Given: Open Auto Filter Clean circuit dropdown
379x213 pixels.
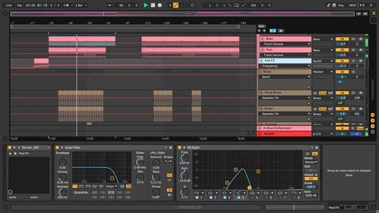Looking at the screenshot, I should point(111,186).
